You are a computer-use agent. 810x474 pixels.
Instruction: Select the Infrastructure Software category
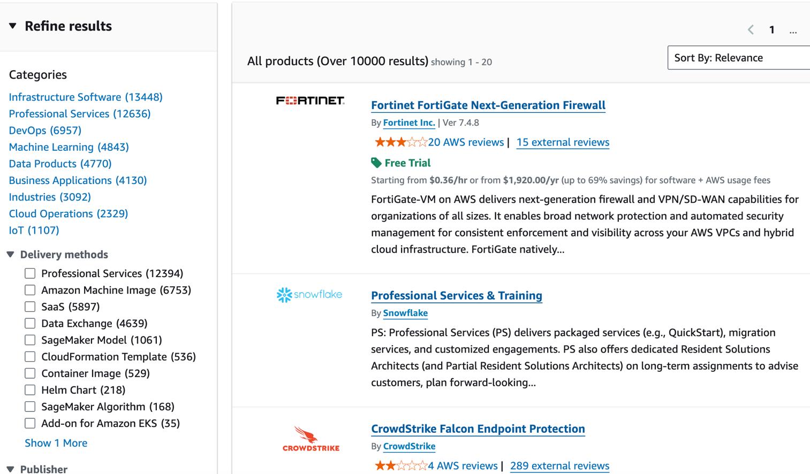[x=86, y=97]
